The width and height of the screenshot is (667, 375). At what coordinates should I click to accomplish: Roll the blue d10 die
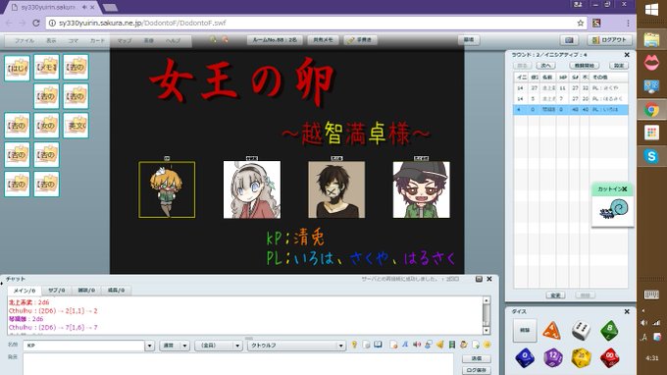(x=525, y=357)
